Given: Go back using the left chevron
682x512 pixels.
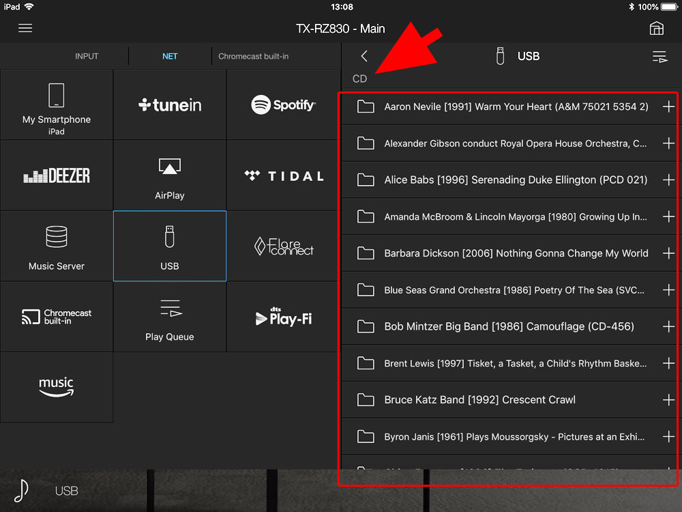Looking at the screenshot, I should point(364,56).
